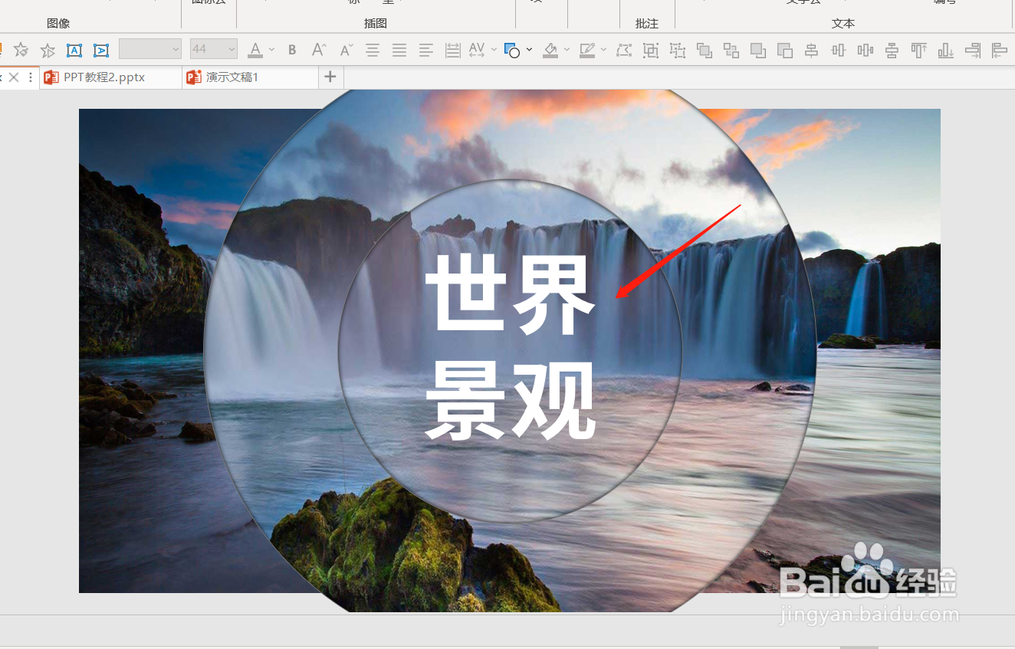This screenshot has width=1015, height=649.
Task: Align objects to the top
Action: [918, 51]
